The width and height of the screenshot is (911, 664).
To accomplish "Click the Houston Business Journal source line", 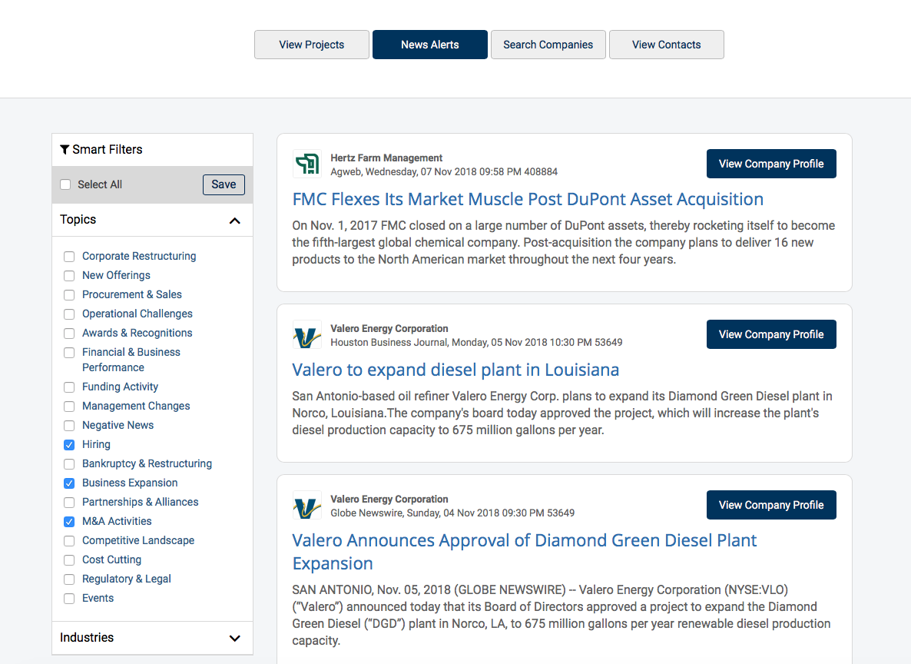I will click(x=476, y=343).
